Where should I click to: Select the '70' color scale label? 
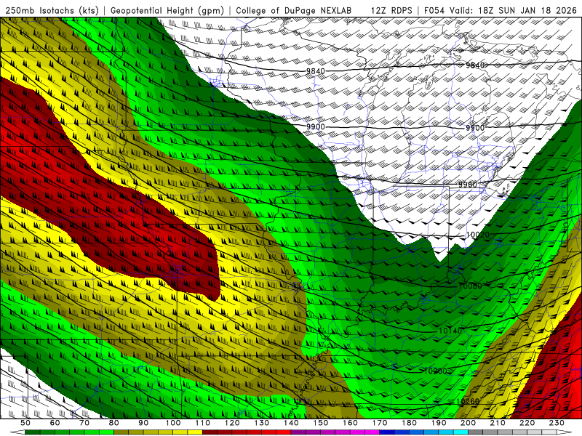[84, 423]
